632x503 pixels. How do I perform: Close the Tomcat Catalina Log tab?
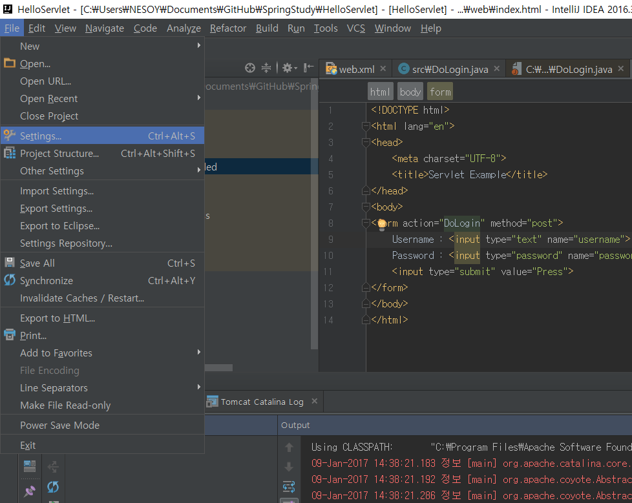click(x=315, y=401)
